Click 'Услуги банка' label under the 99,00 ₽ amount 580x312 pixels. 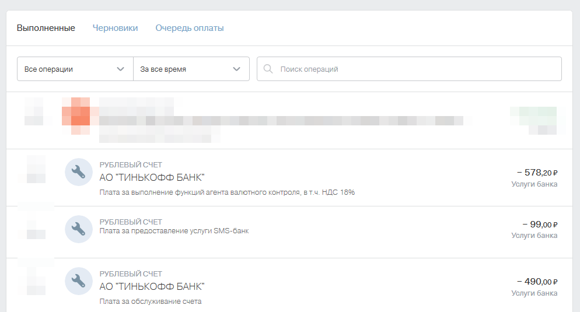pos(534,236)
